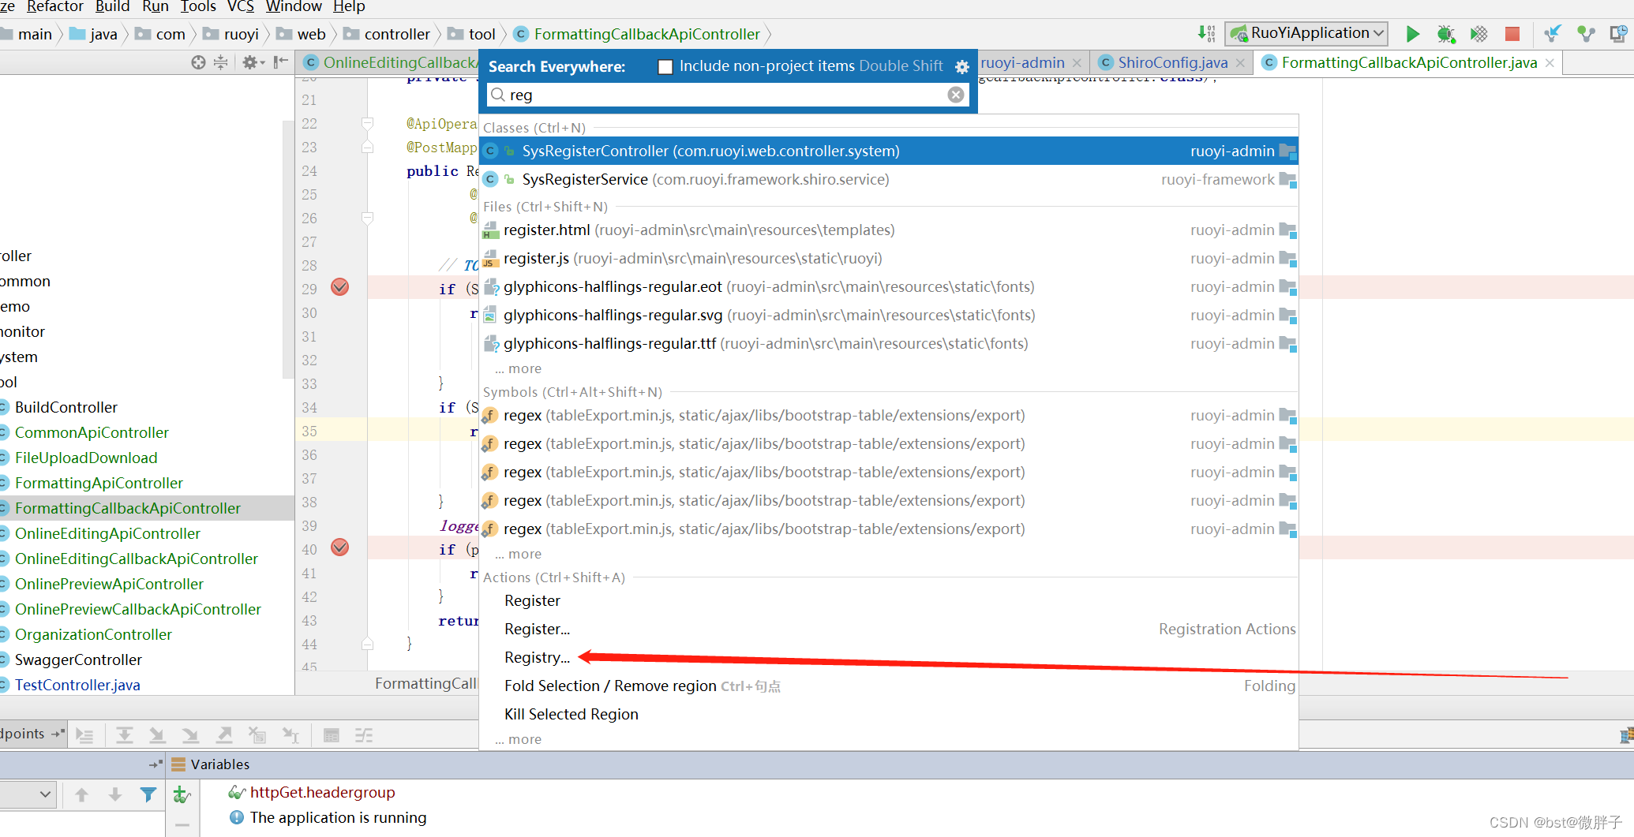
Task: Click the Remove Watch minus icon
Action: (182, 824)
